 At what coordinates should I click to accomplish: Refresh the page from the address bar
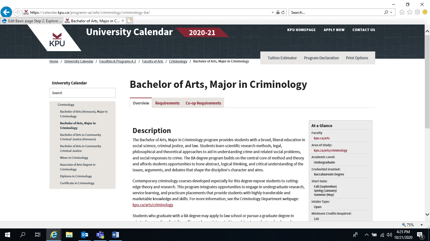(x=282, y=12)
